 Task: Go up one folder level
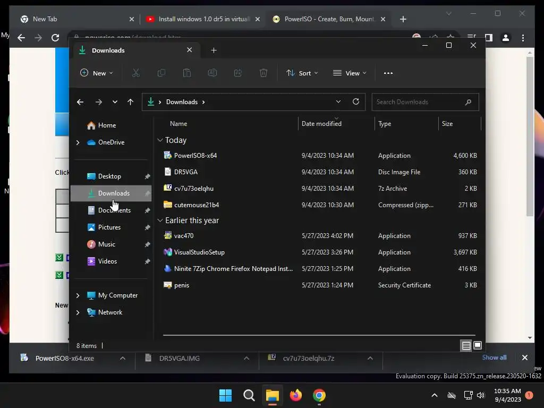pos(131,102)
